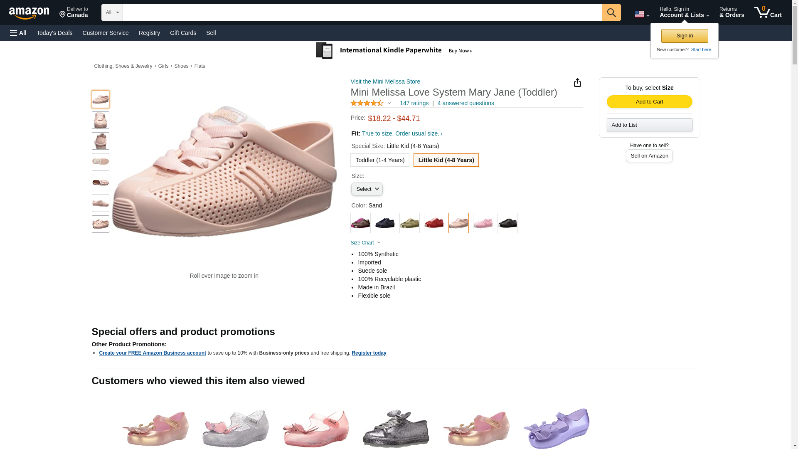The width and height of the screenshot is (798, 449).
Task: Click inside the Amazon search field
Action: pyautogui.click(x=362, y=12)
